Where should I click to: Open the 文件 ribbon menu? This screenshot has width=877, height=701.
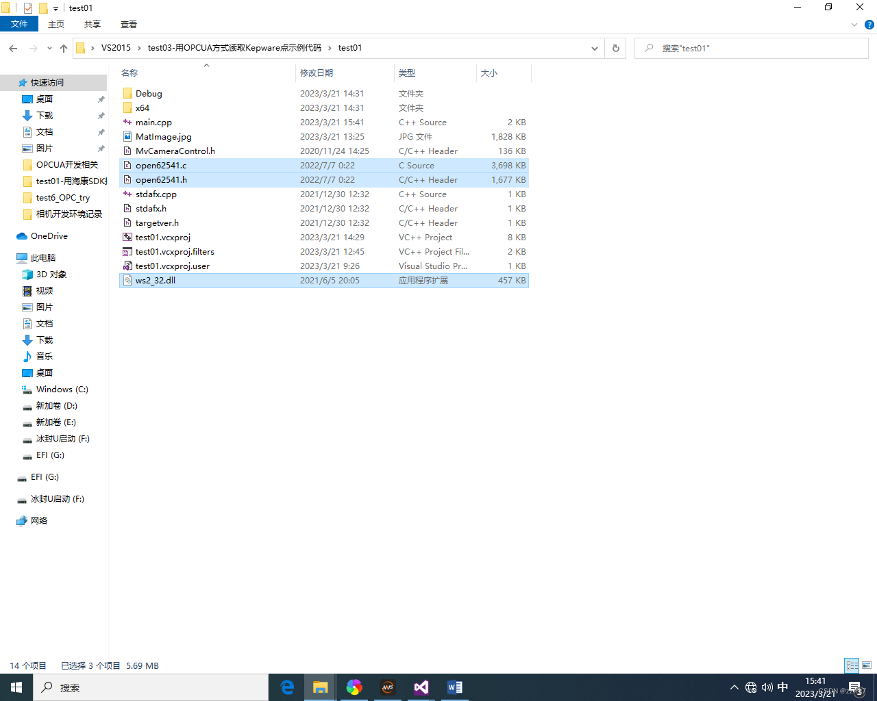tap(19, 24)
